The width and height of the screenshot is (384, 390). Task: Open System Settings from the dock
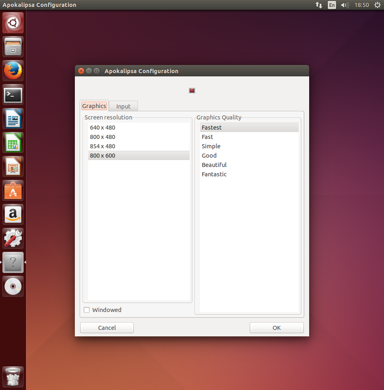click(13, 238)
